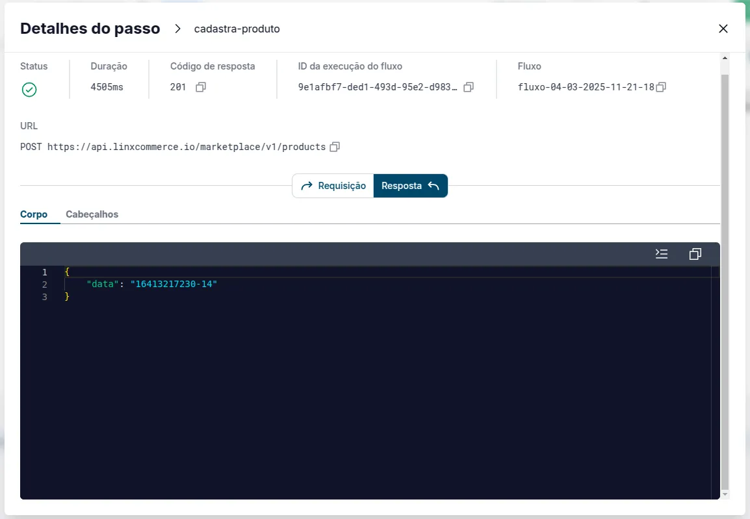The image size is (750, 519).
Task: Click the closing brace on line 3
Action: pyautogui.click(x=67, y=296)
